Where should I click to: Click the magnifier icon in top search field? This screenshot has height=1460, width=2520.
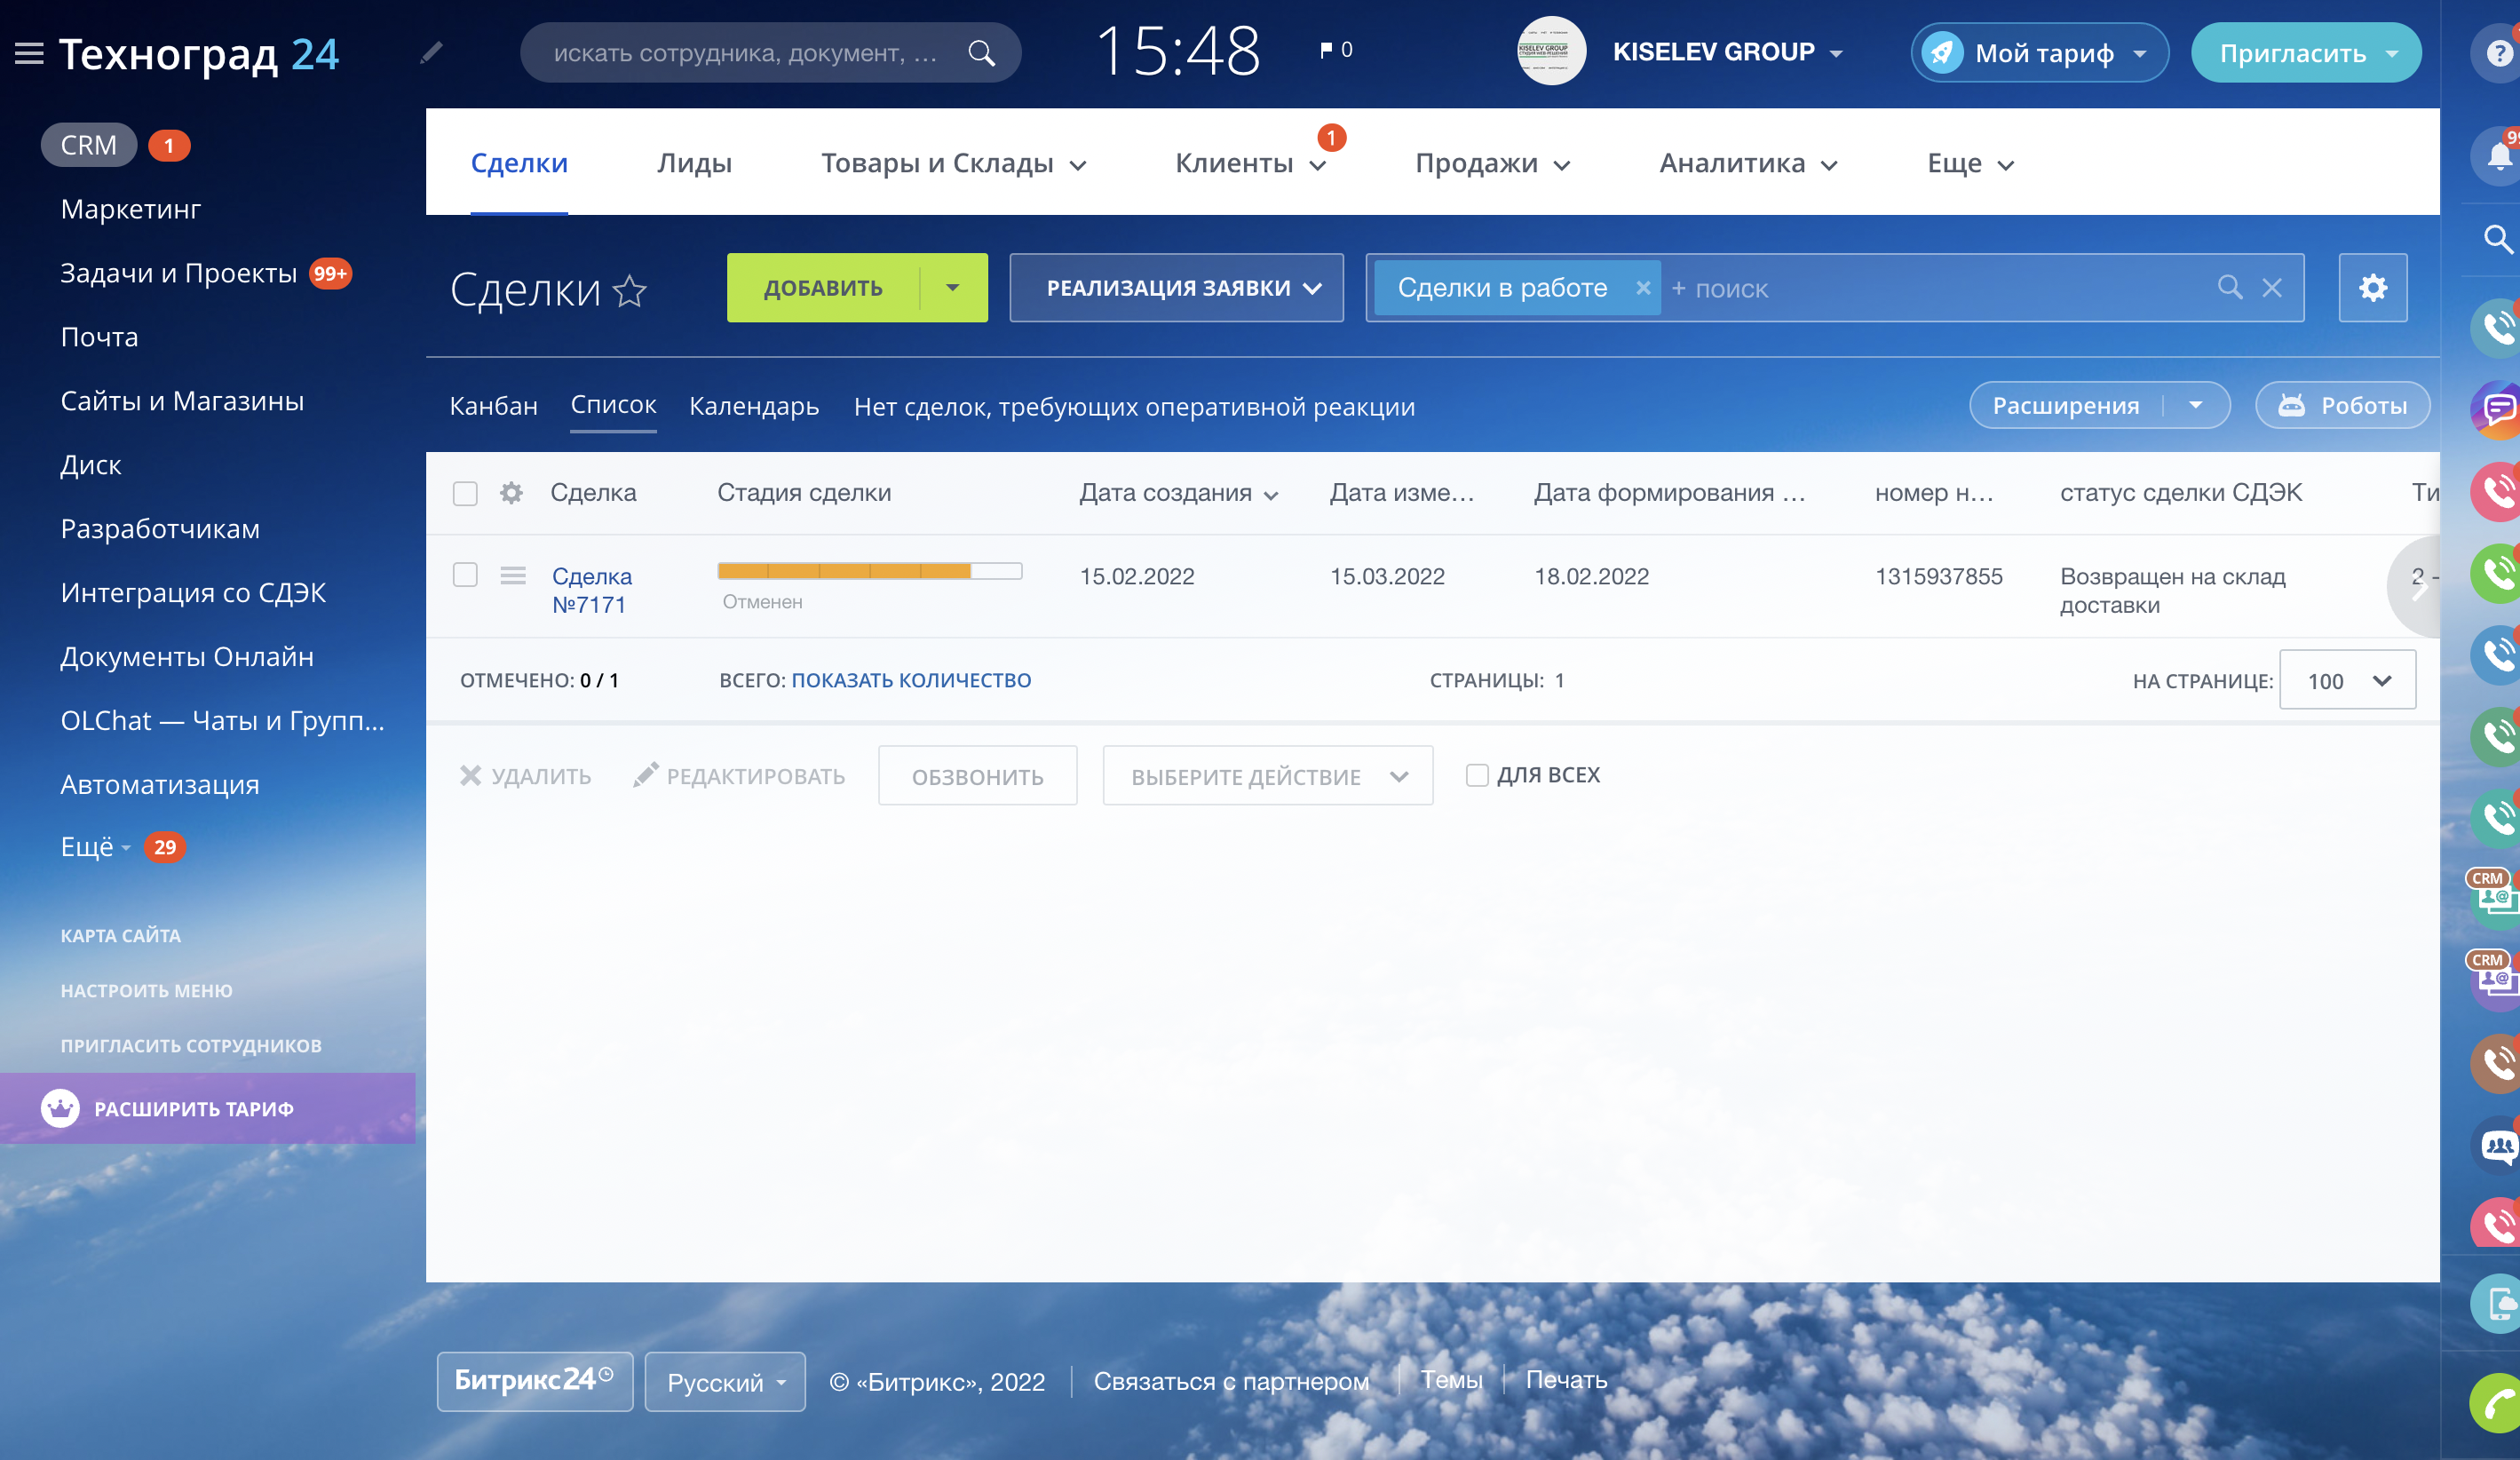point(982,53)
